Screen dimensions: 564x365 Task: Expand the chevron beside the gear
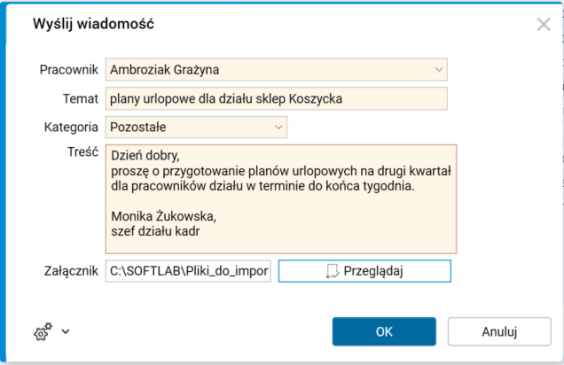(x=66, y=333)
